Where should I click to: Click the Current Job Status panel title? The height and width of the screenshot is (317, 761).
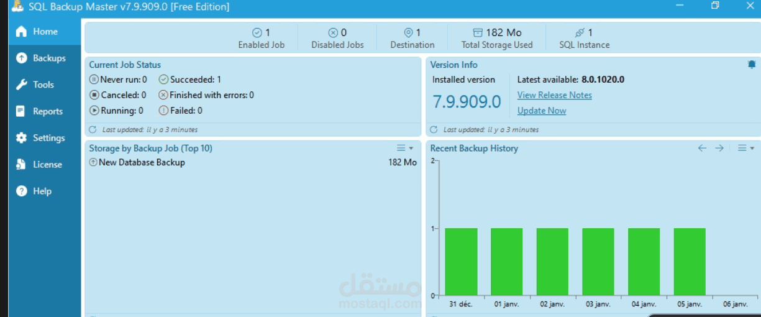[125, 65]
